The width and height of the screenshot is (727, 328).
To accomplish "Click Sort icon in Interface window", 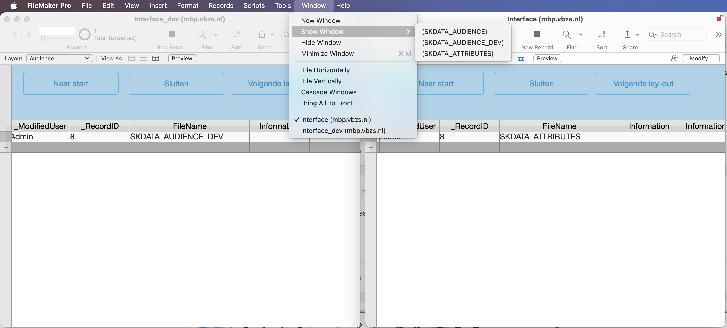I will click(601, 34).
